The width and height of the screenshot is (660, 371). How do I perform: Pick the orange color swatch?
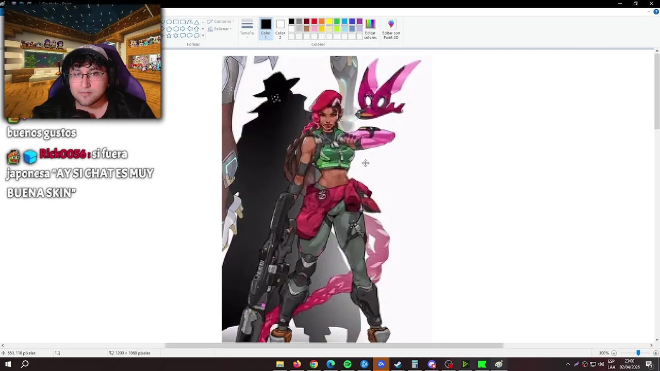click(322, 21)
